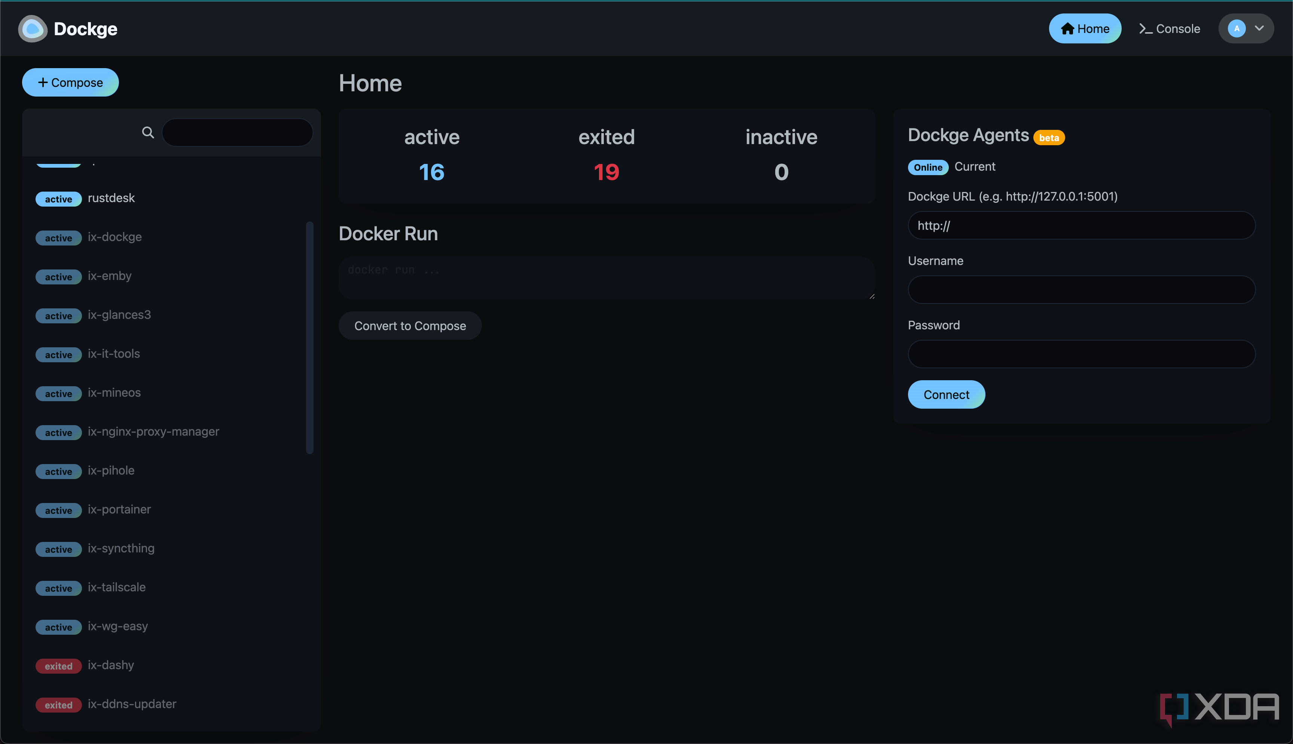Viewport: 1293px width, 744px height.
Task: Click the Dockge Agents heading
Action: pos(968,135)
